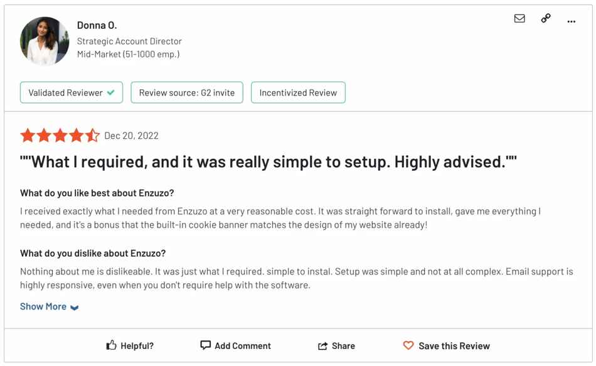
Task: Click the envelope email icon
Action: click(519, 18)
